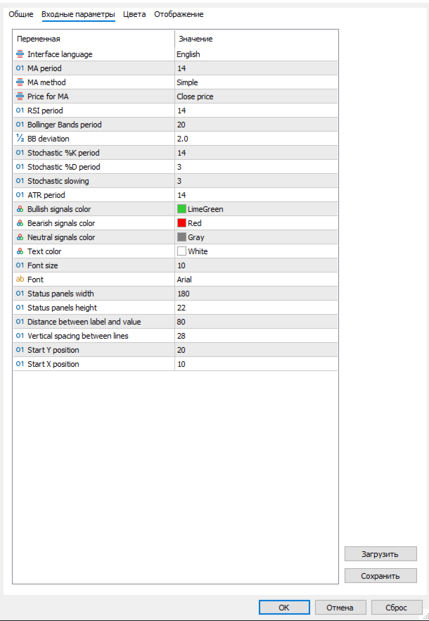Click the Red swatch for Bearish signals
Image resolution: width=429 pixels, height=621 pixels.
coord(181,223)
